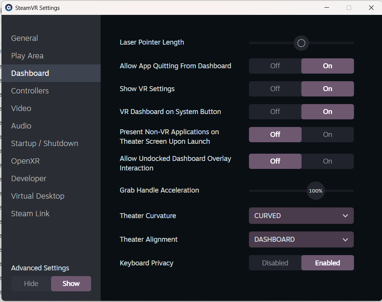Show Advanced Settings
The height and width of the screenshot is (302, 382).
coord(71,283)
